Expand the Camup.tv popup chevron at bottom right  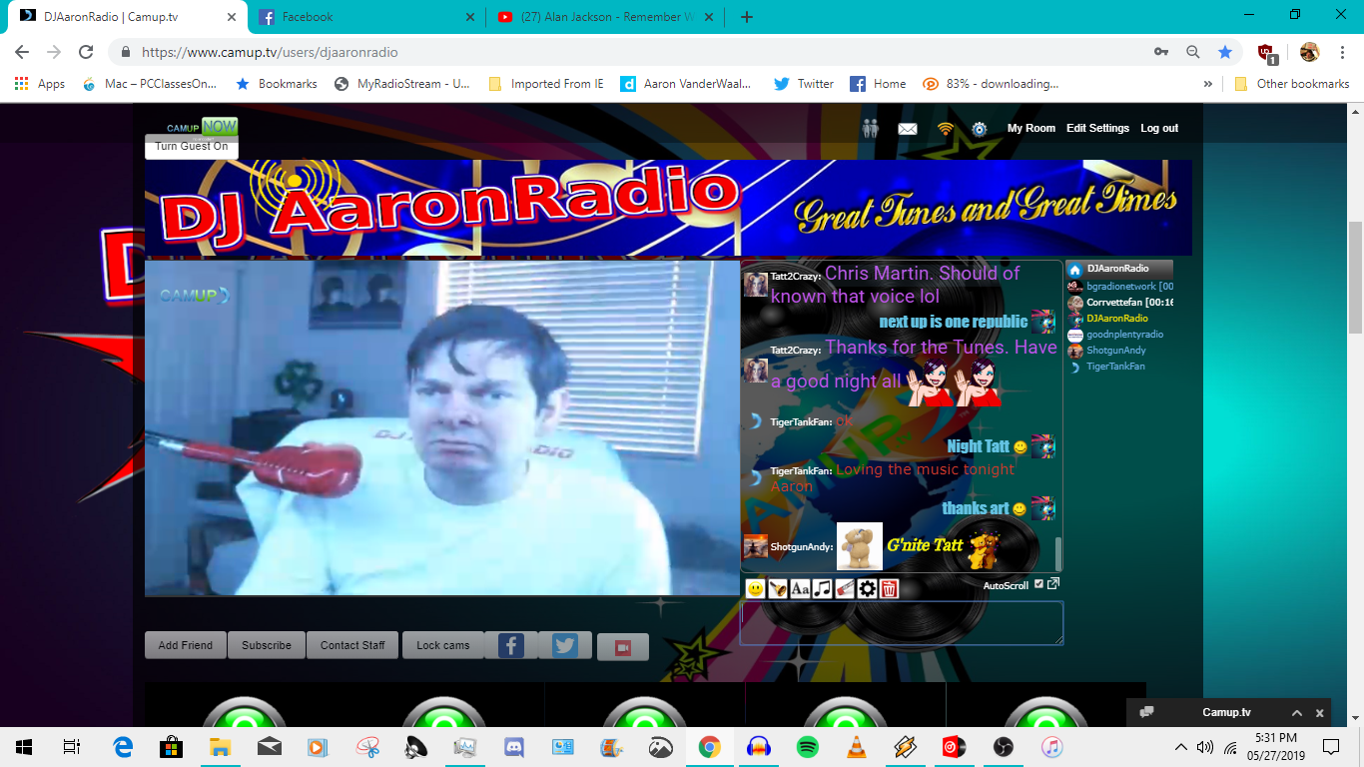[x=1297, y=713]
